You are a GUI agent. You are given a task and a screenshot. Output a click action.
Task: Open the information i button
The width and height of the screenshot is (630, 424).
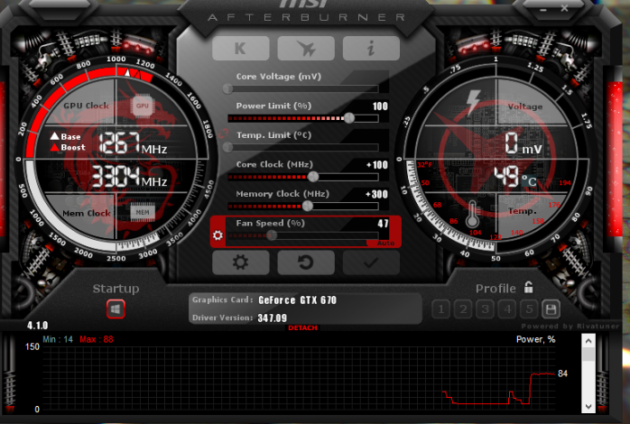371,48
